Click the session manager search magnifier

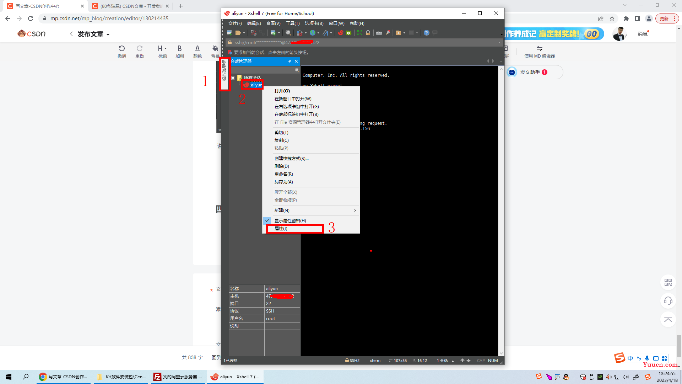[x=297, y=70]
